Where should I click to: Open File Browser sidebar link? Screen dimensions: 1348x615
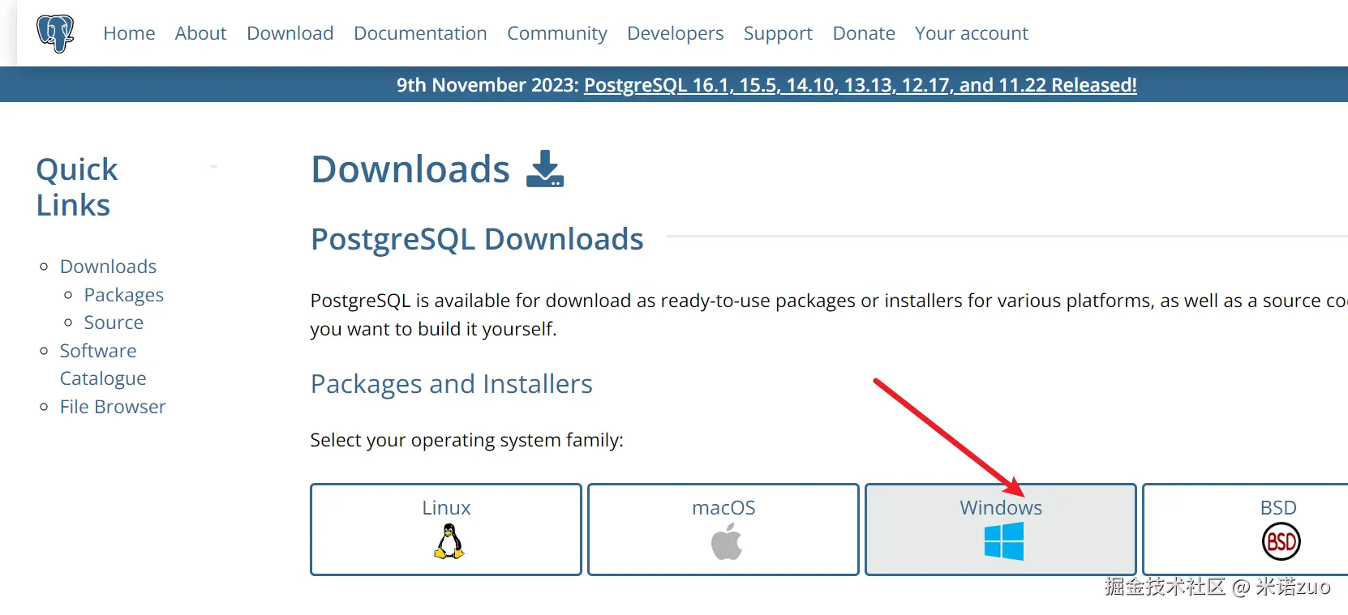(113, 407)
